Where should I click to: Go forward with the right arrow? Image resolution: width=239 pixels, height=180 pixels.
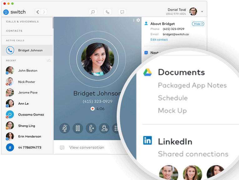click(x=44, y=12)
